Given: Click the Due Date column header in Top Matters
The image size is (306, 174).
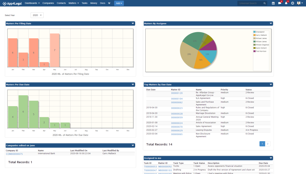Looking at the screenshot, I should [151, 90].
